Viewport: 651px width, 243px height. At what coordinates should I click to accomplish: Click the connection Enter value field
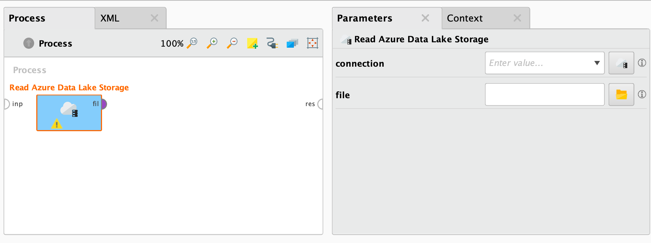coord(539,63)
